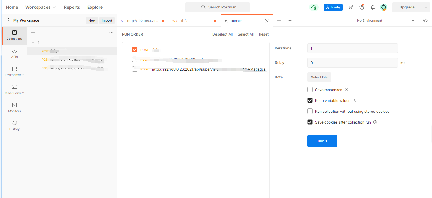Image resolution: width=432 pixels, height=198 pixels.
Task: Click Select File for data
Action: point(319,77)
